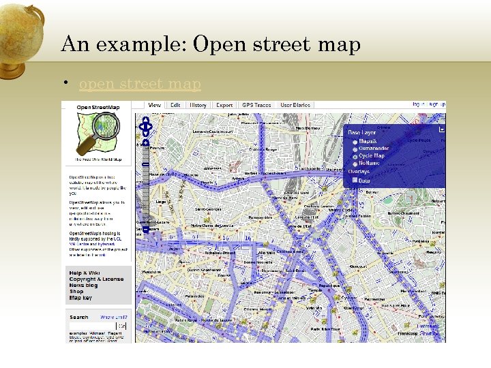Pan the map left with the arrow

(x=142, y=127)
